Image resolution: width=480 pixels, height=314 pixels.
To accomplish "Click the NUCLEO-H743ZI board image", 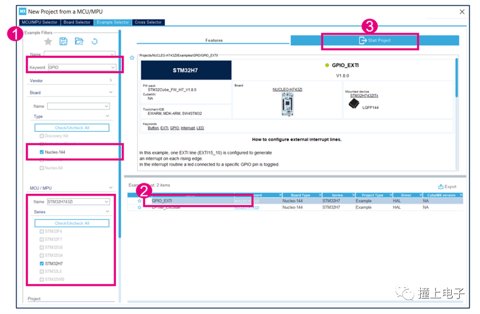I will pos(287,104).
